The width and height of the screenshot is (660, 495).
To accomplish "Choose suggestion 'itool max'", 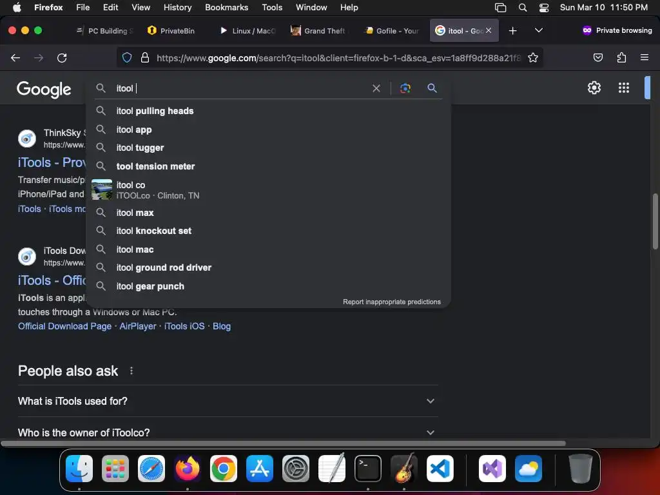I will [268, 213].
